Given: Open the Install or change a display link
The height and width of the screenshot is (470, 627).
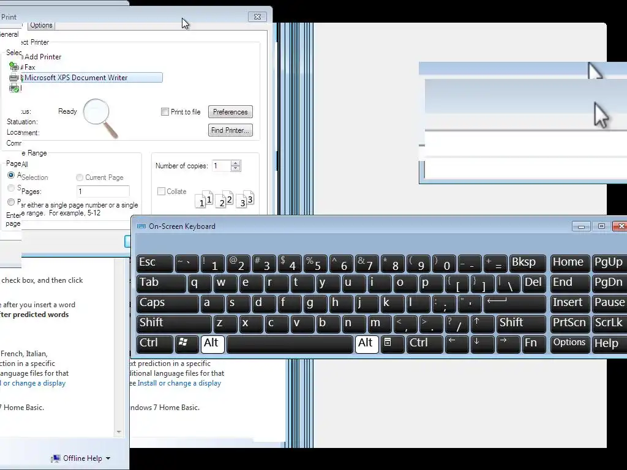Looking at the screenshot, I should click(x=179, y=383).
